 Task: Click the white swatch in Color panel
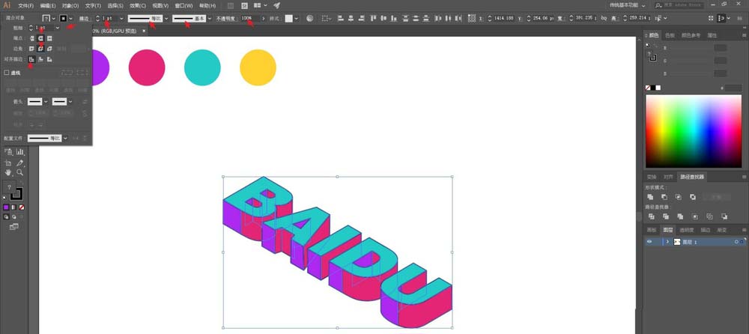[658, 88]
